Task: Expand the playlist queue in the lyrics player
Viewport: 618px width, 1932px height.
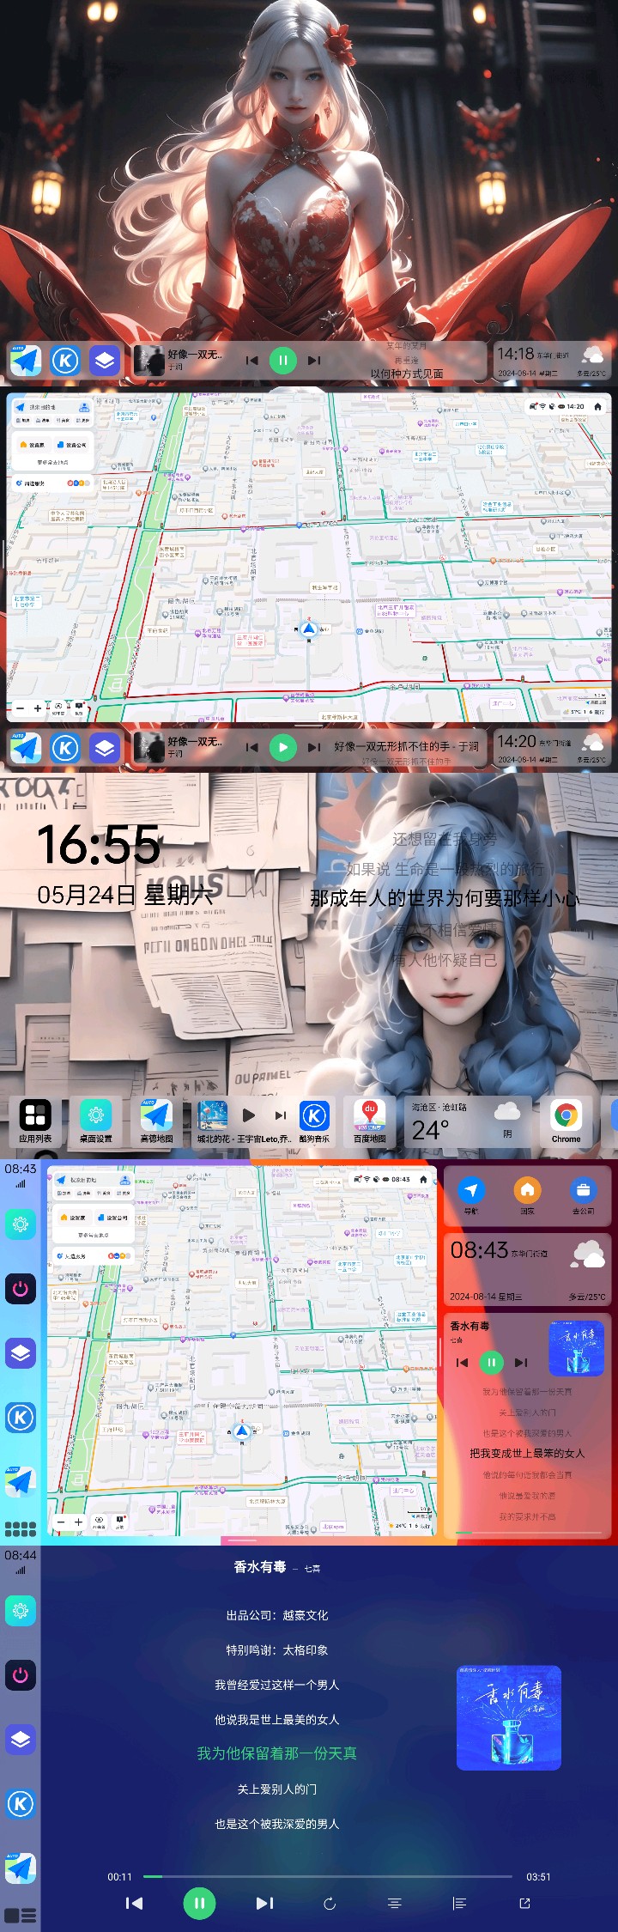Action: point(459,1904)
